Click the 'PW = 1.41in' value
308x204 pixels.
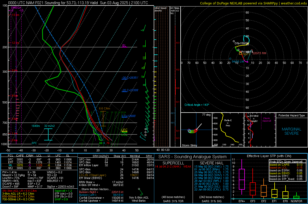click(9, 172)
